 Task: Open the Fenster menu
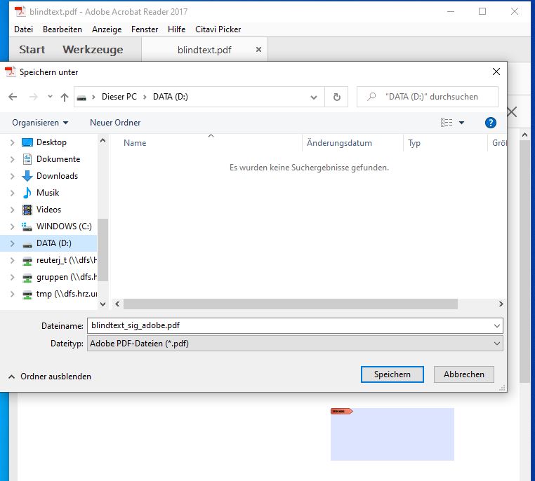(x=145, y=29)
